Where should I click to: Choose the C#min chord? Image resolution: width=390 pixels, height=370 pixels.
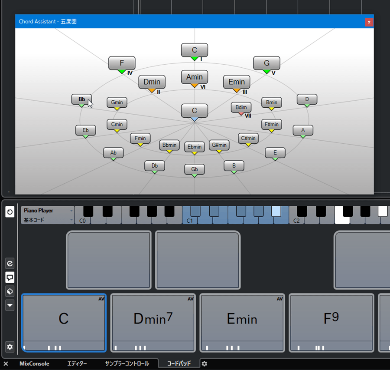(x=248, y=138)
